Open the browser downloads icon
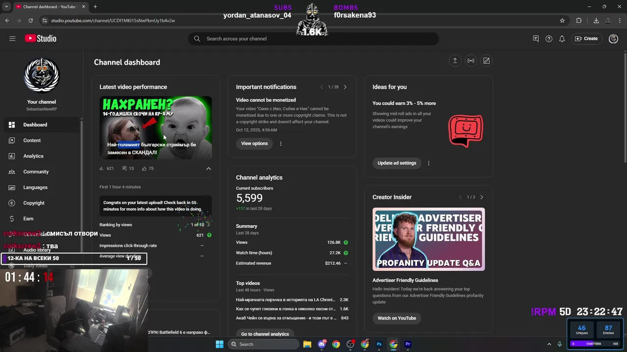The width and height of the screenshot is (627, 352). click(x=596, y=21)
